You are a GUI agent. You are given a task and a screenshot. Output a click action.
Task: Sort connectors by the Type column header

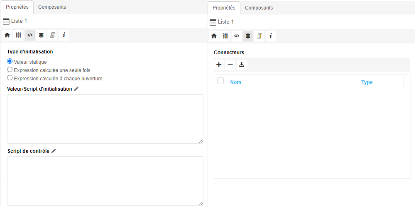click(367, 82)
